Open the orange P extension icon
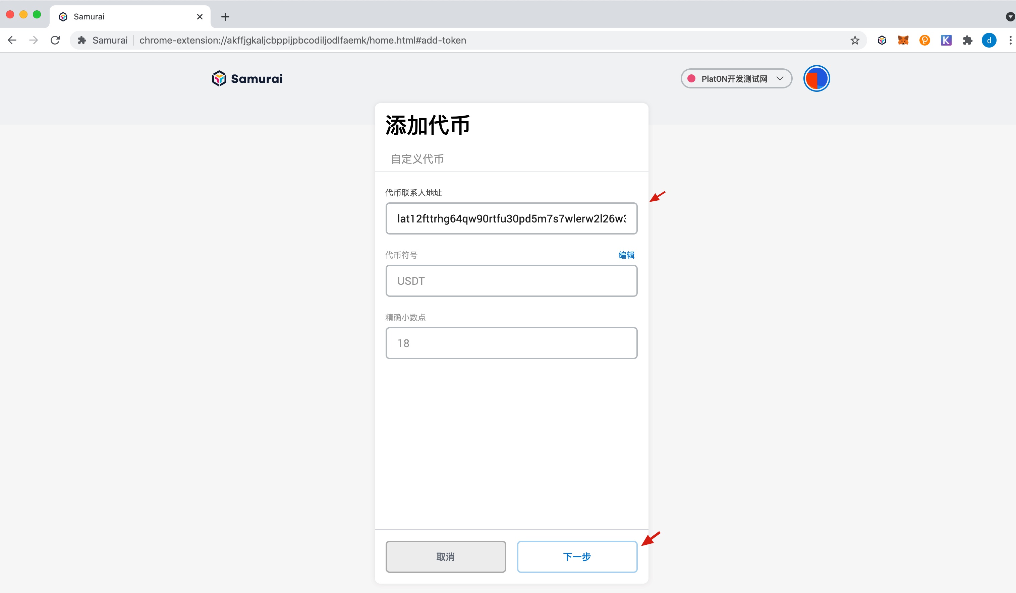Screen dimensions: 1016x593 [924, 40]
